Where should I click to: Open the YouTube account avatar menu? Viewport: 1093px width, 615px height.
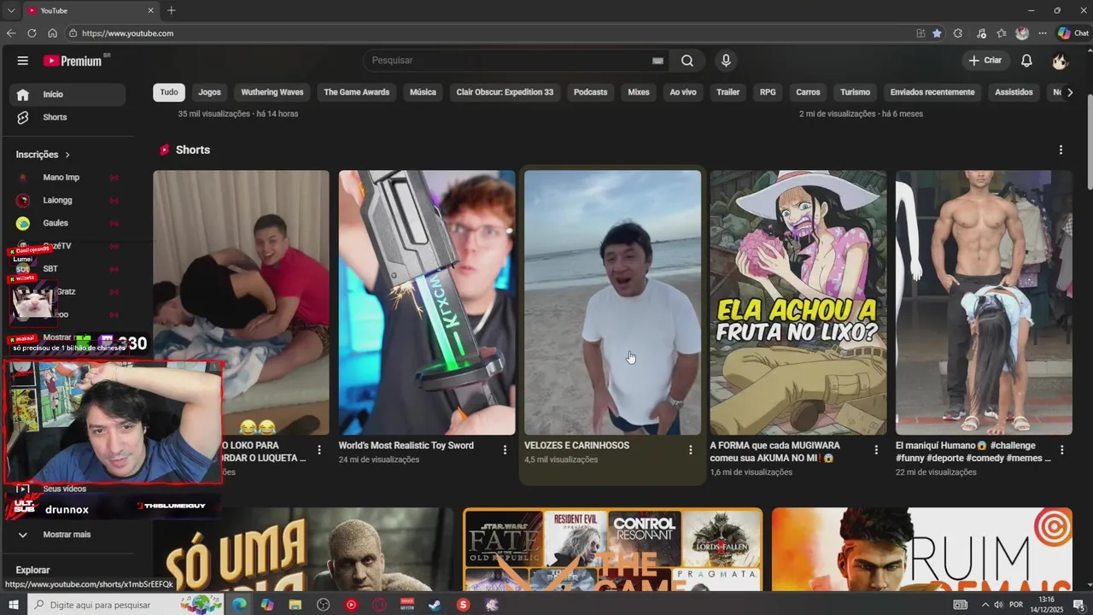[1060, 61]
